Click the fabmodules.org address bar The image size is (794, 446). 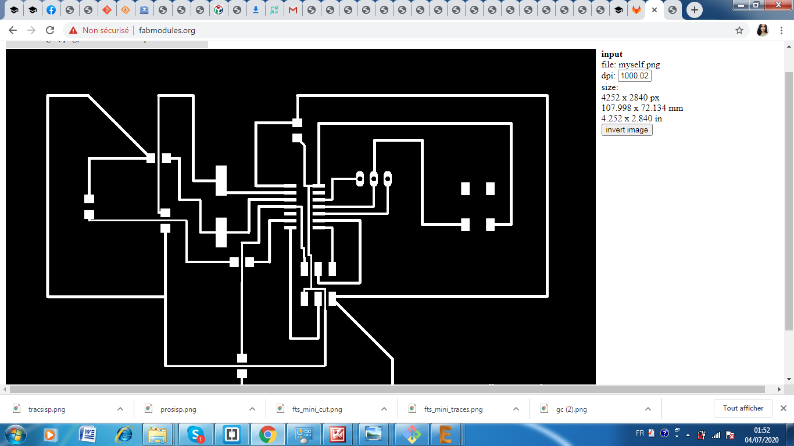click(401, 30)
